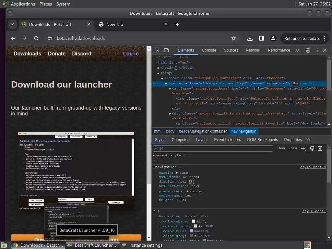
Task: Open Chrome profile icon
Action: click(273, 38)
